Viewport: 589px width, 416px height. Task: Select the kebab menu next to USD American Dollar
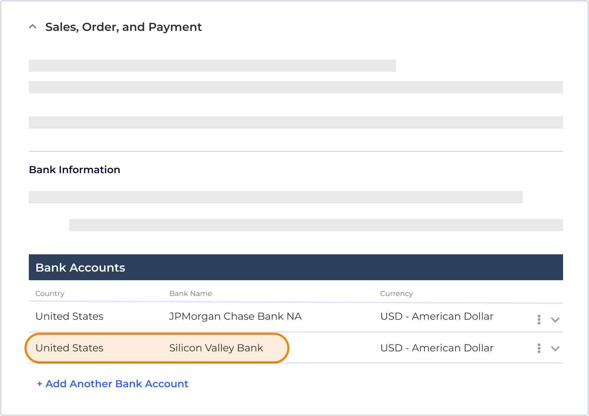pos(539,319)
